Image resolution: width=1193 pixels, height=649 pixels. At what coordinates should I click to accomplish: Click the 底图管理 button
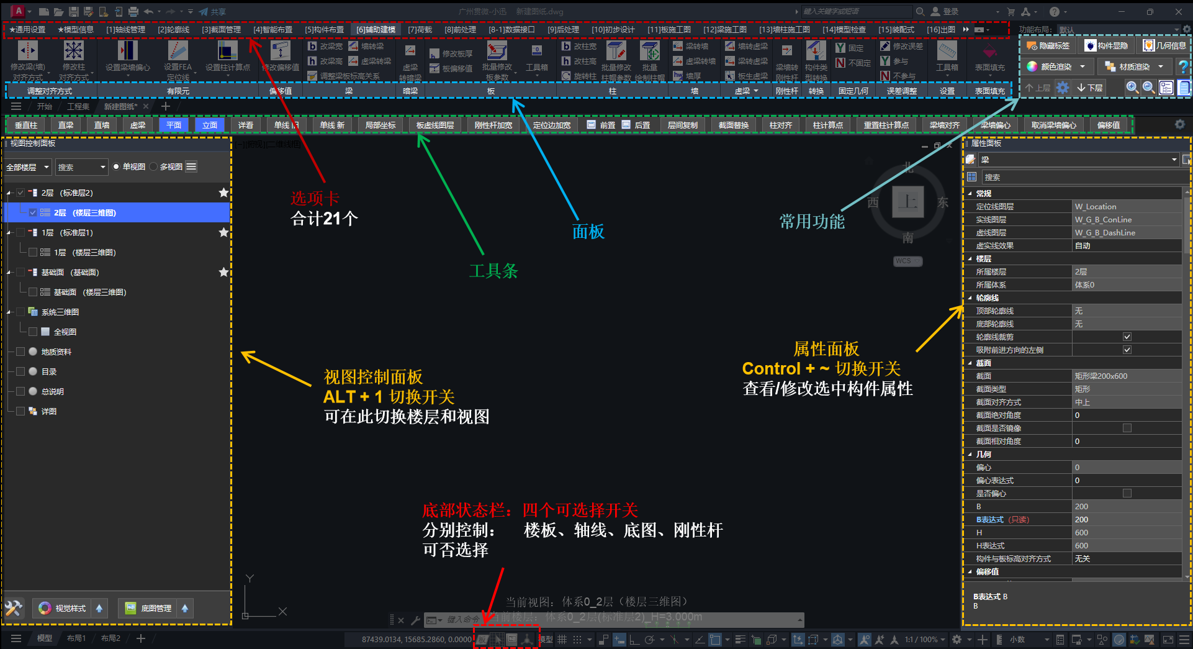[x=148, y=608]
